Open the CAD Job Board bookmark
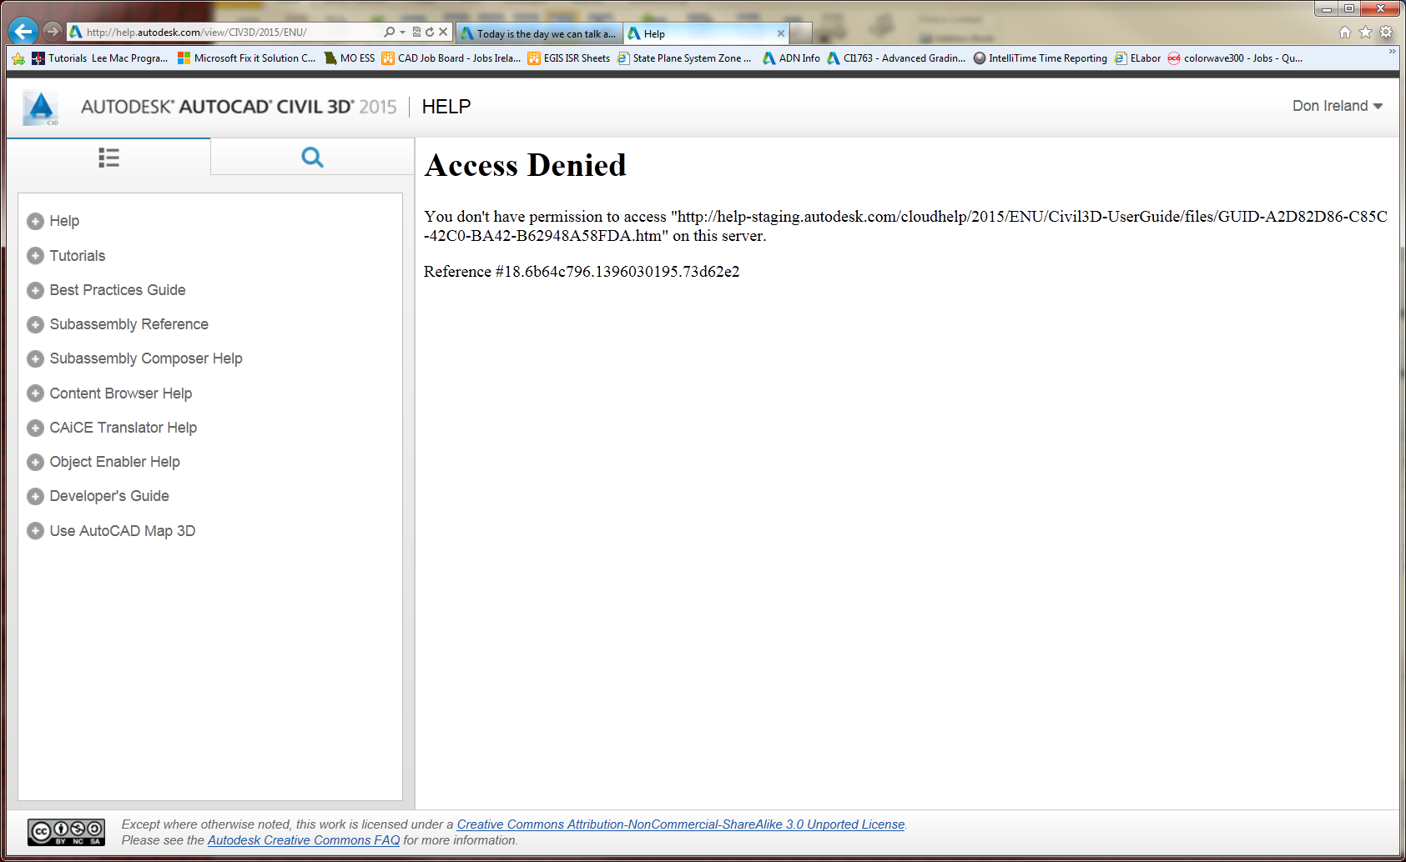1406x862 pixels. click(451, 58)
